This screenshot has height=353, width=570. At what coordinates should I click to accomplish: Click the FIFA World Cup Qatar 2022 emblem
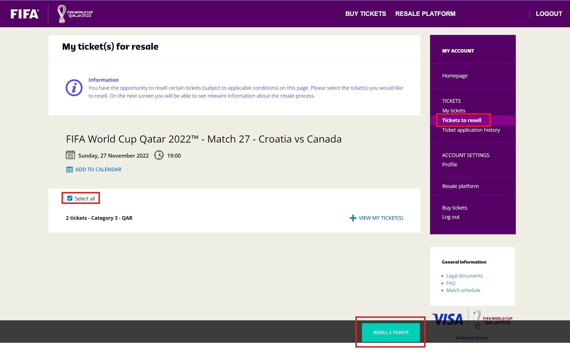[74, 13]
